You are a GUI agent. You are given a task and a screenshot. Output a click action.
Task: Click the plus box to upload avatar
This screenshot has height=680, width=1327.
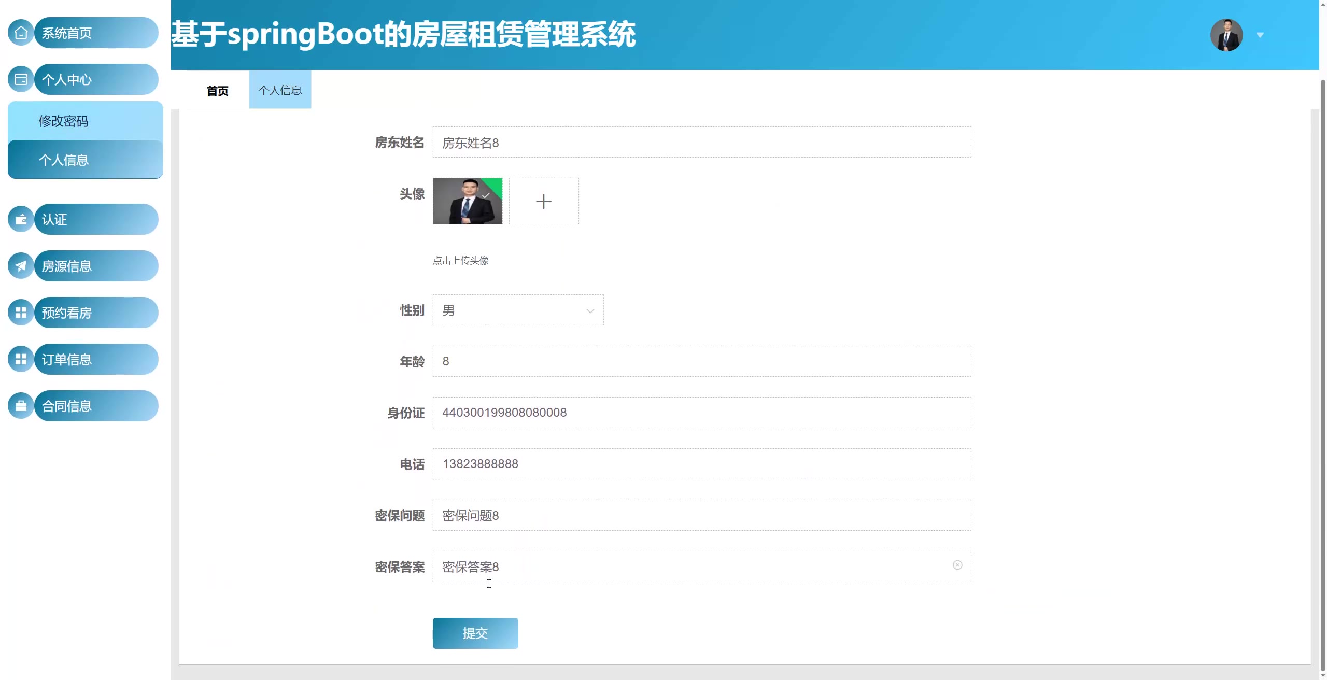(543, 201)
